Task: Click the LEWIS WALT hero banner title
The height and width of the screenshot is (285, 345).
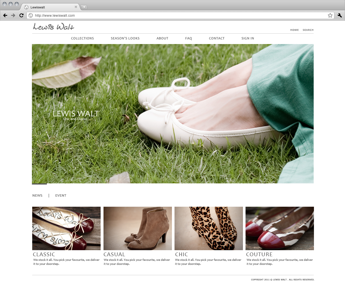Action: pos(76,113)
